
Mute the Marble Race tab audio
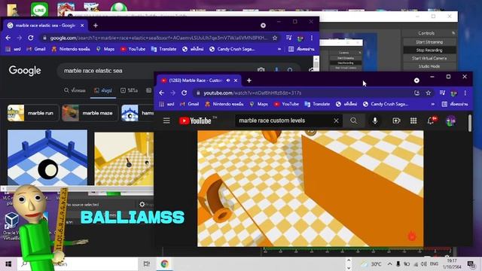[228, 81]
